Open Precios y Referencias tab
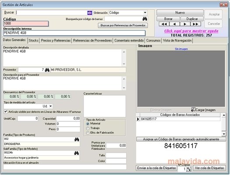 56,40
